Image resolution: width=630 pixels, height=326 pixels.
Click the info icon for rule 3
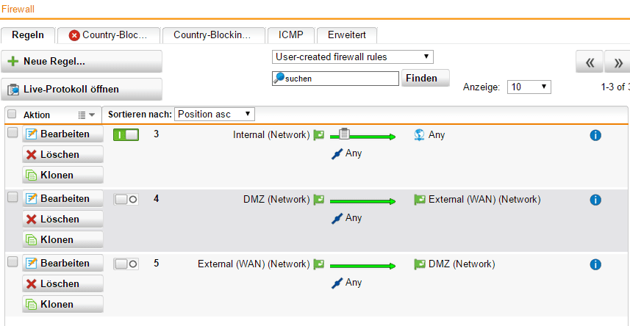pyautogui.click(x=595, y=135)
